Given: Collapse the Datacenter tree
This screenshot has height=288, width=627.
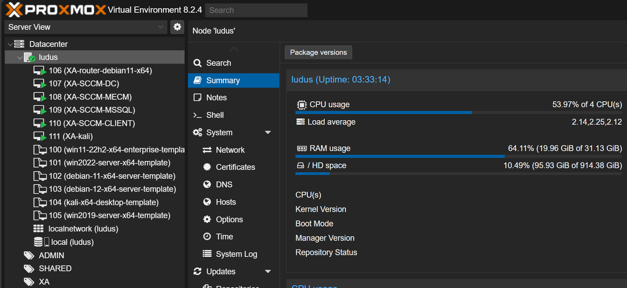Looking at the screenshot, I should 10,44.
